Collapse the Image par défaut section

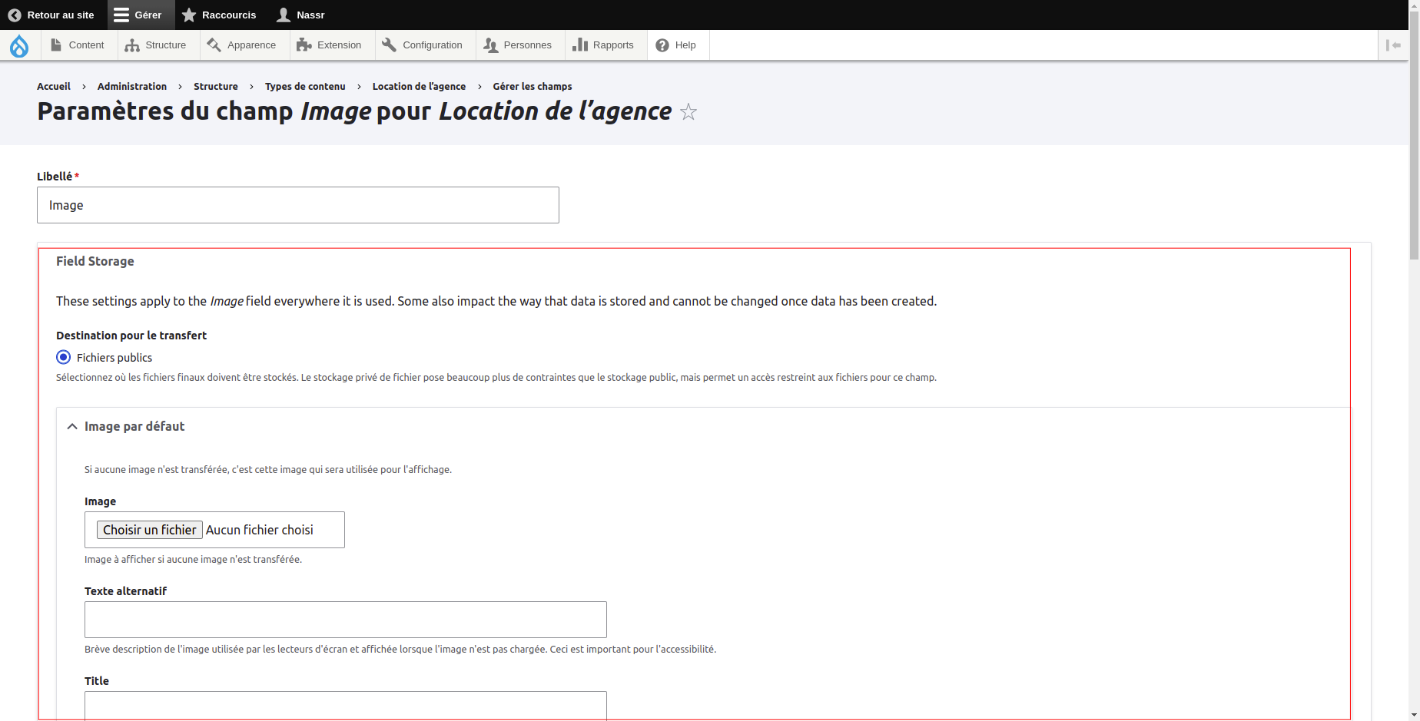tap(134, 426)
